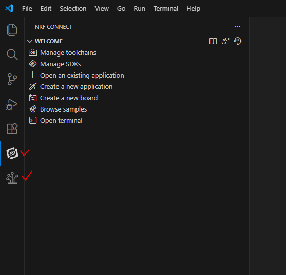The width and height of the screenshot is (286, 275).
Task: Click the telescope icon for Browse samples
Action: point(33,109)
